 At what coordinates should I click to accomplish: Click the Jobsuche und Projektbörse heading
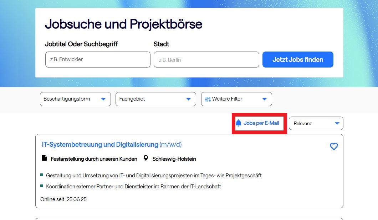pyautogui.click(x=123, y=24)
